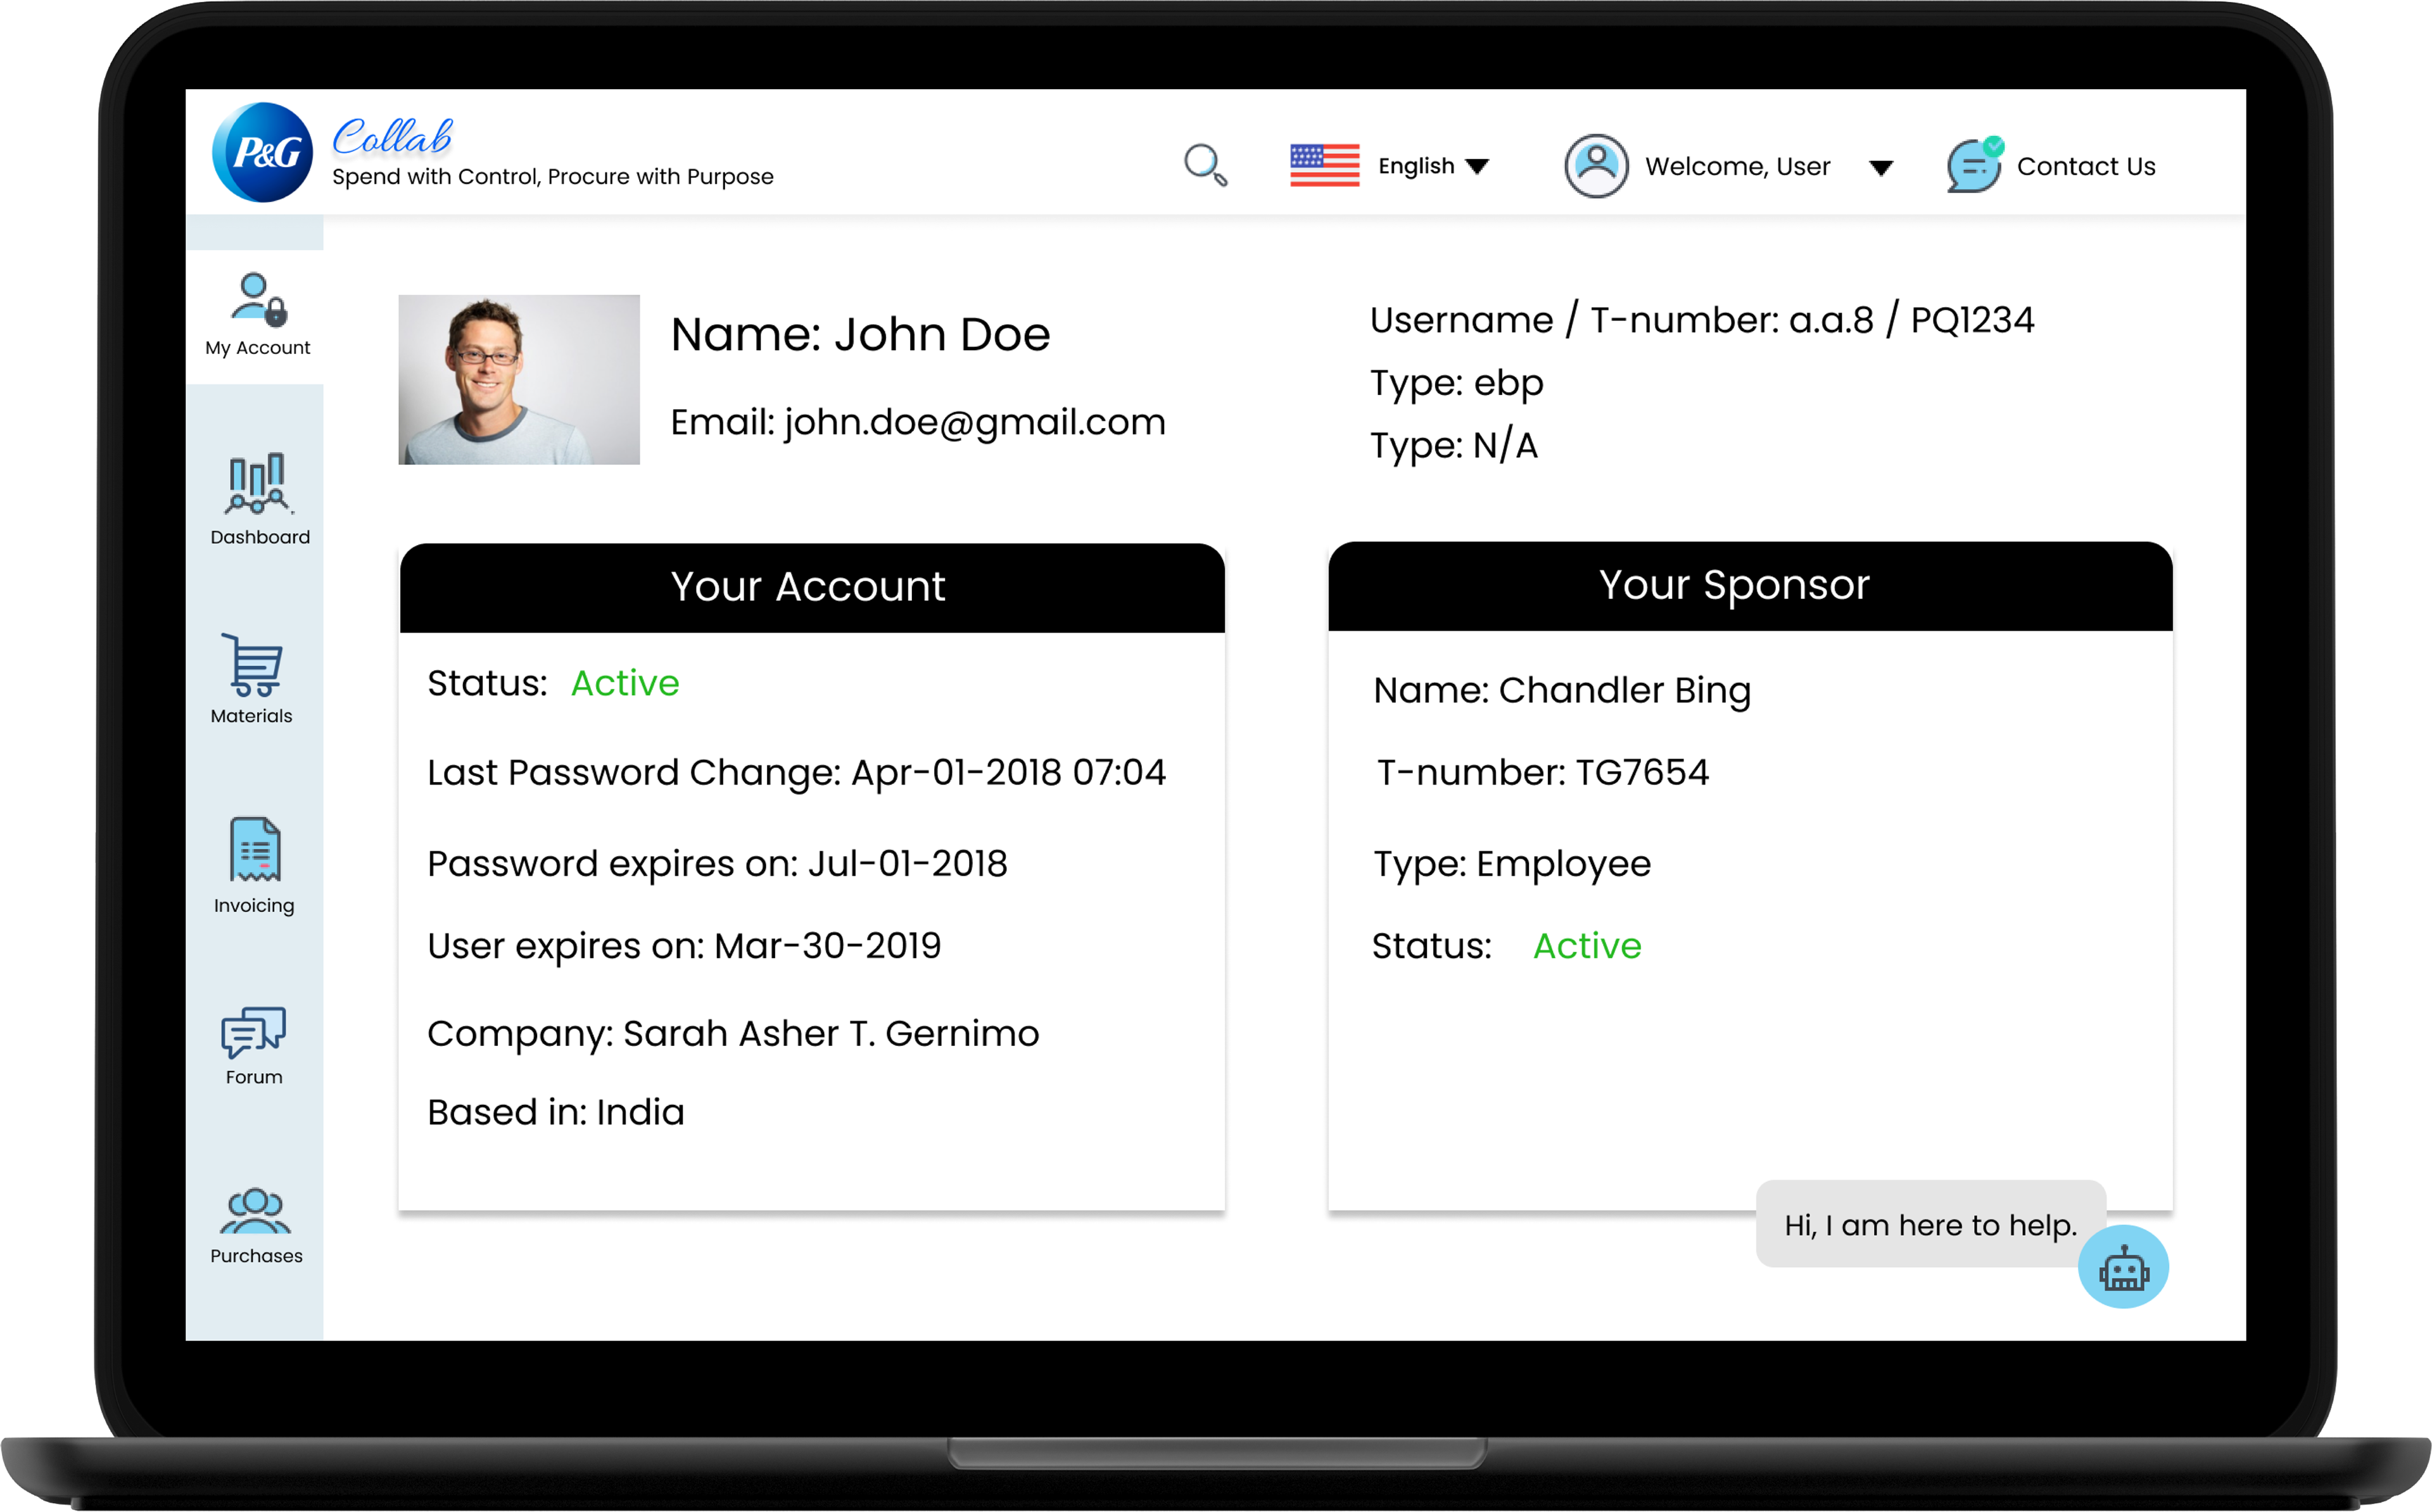2432x1512 pixels.
Task: Click "Type: ebp" text
Action: [x=1456, y=384]
